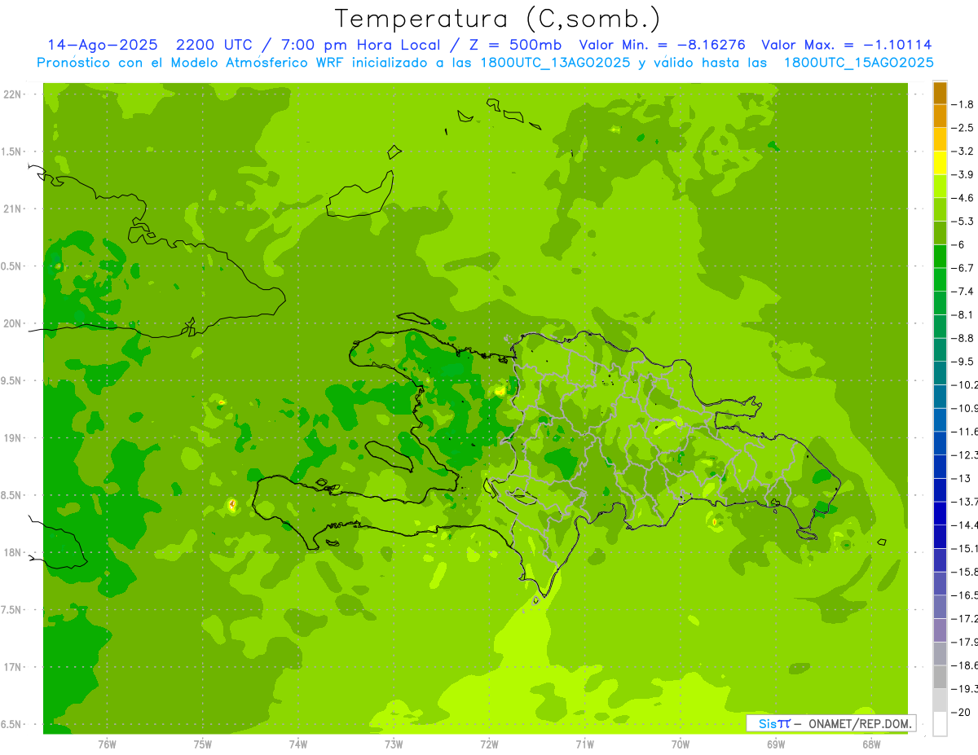Click the "Temperatura (C,somb.)" map title
Image resolution: width=978 pixels, height=755 pixels.
point(498,19)
